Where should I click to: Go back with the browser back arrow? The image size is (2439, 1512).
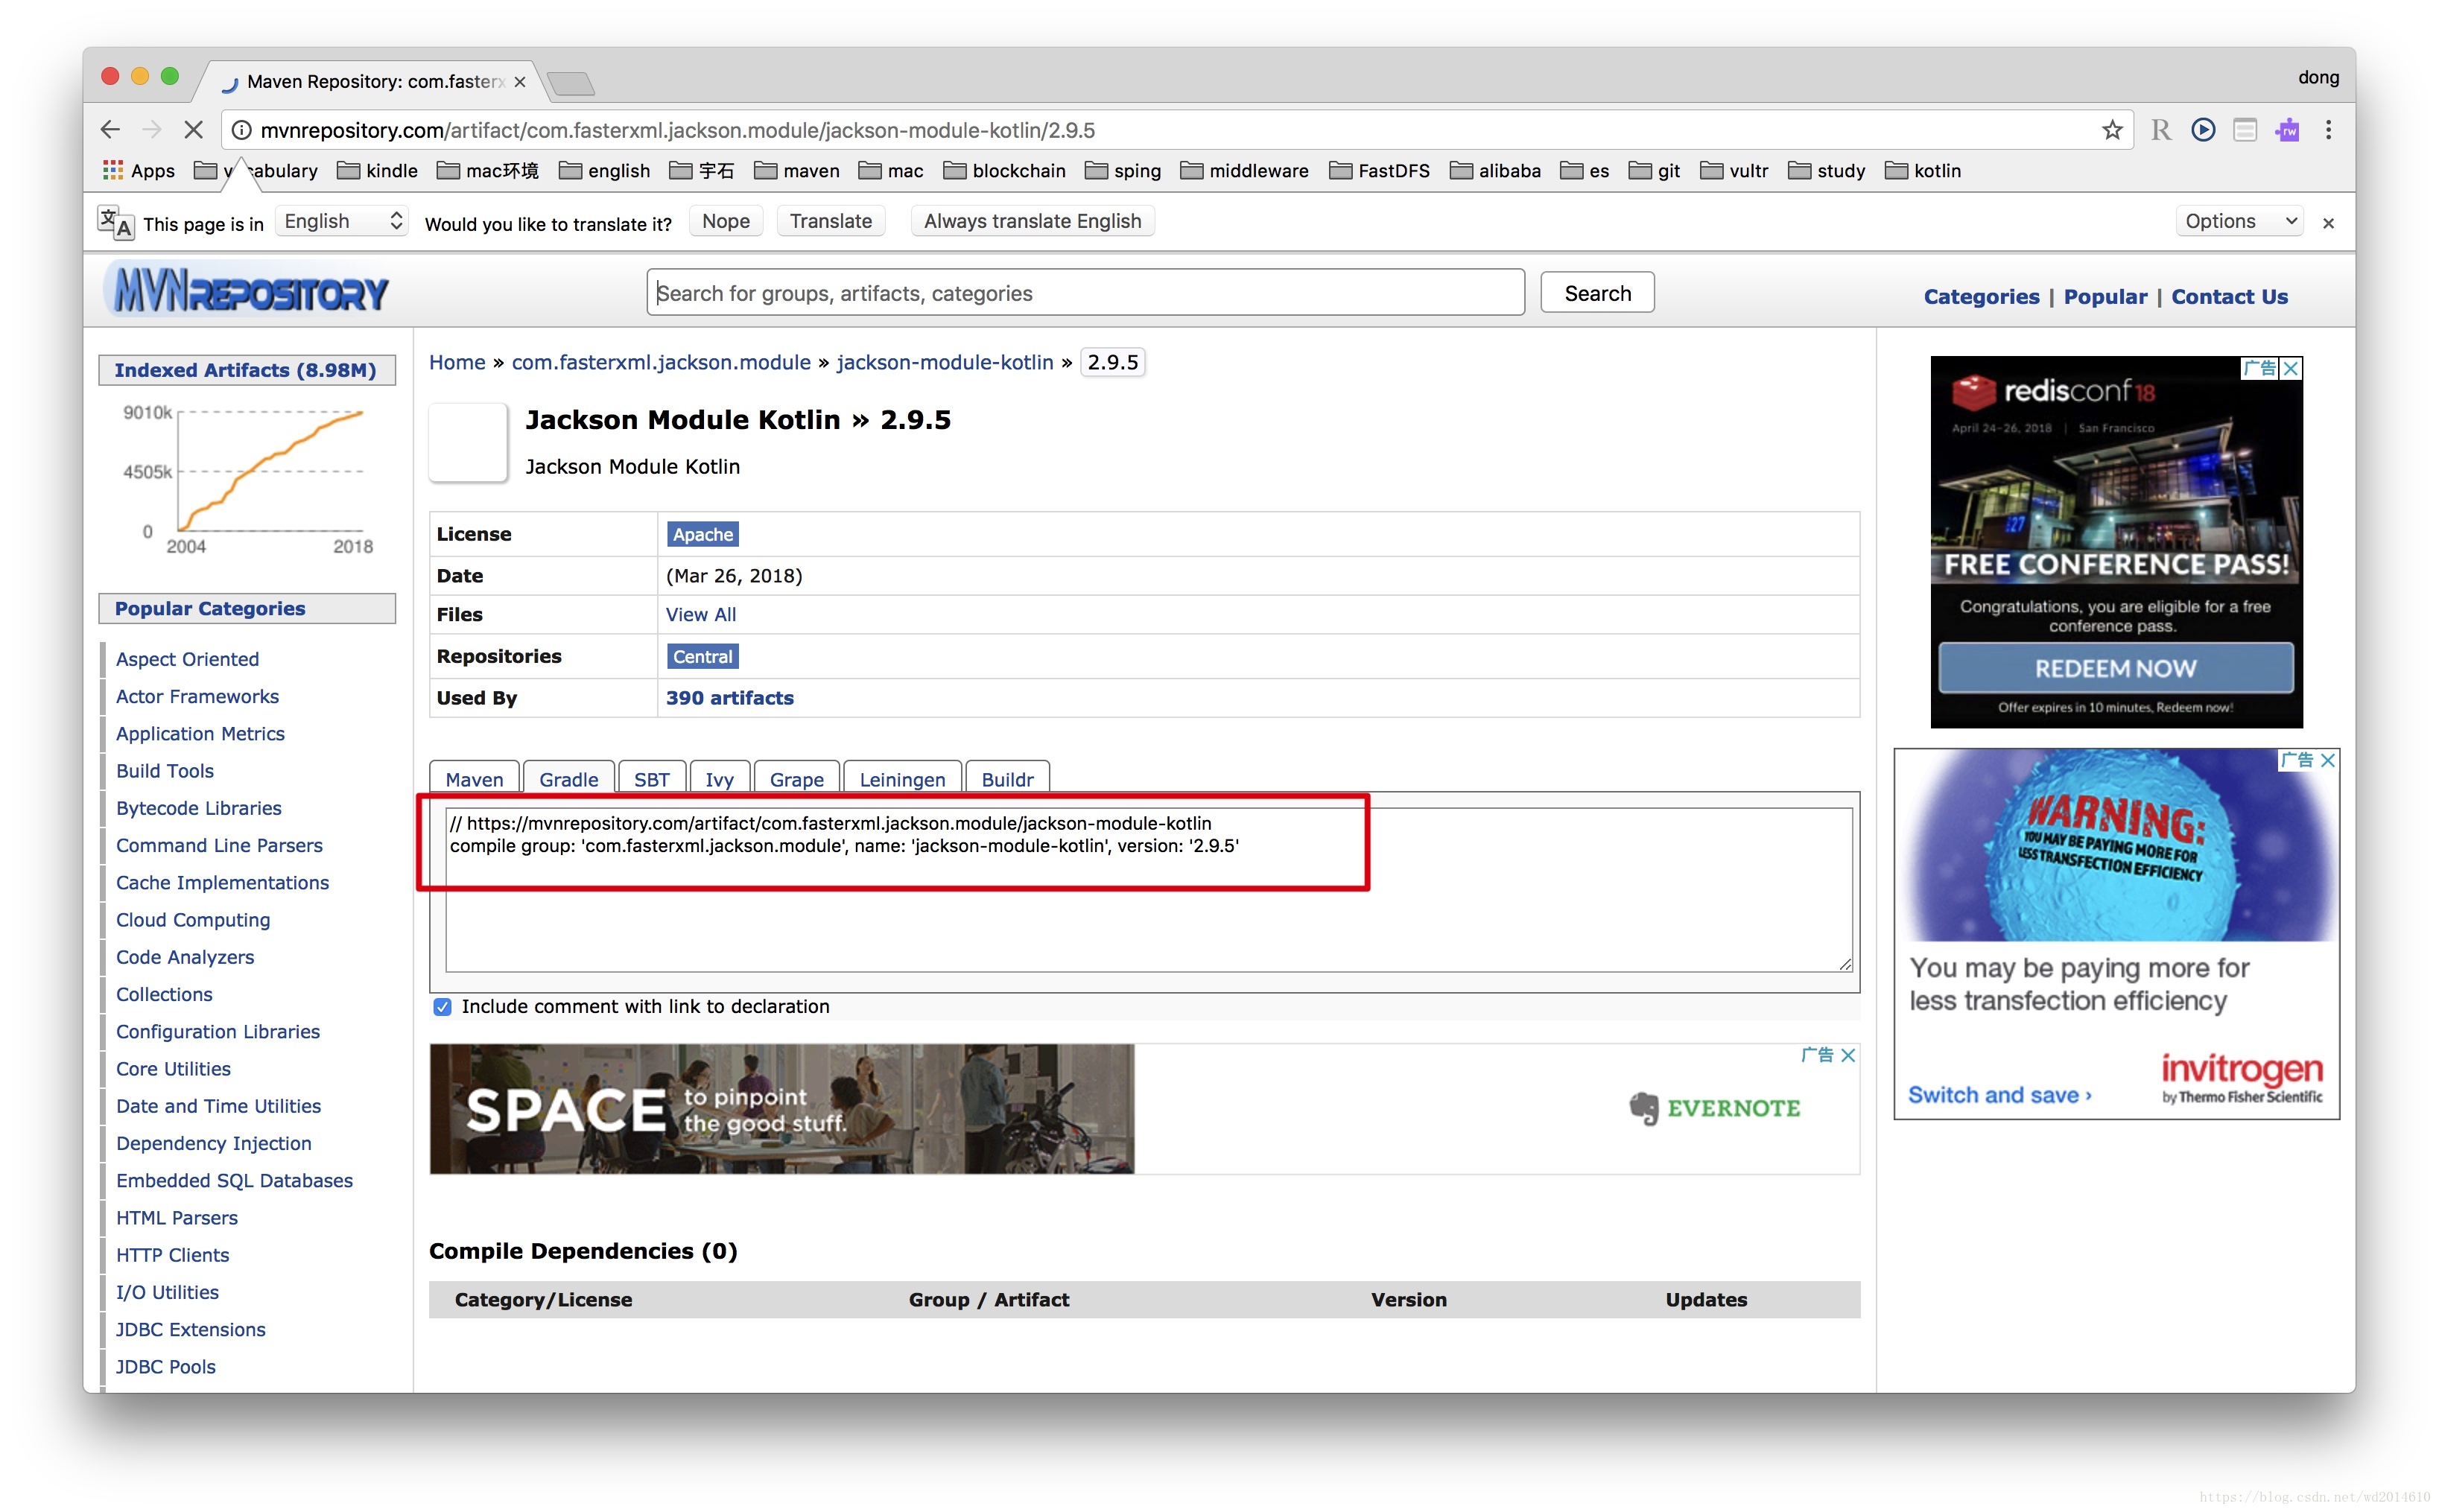[x=110, y=130]
